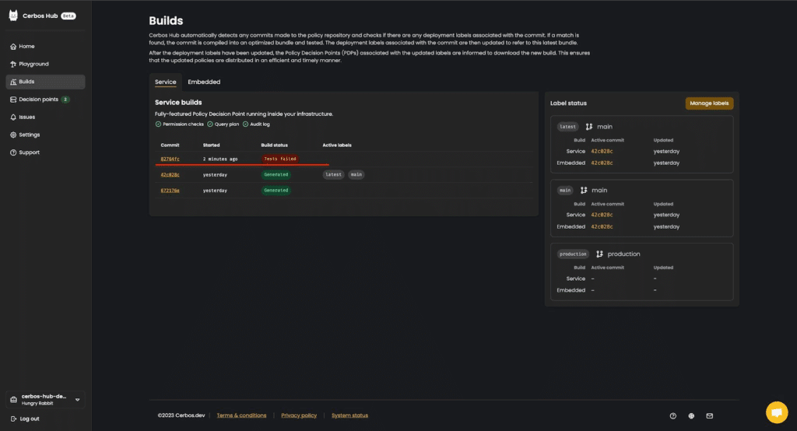Click the Tests failed status badge
This screenshot has width=797, height=431.
[x=280, y=159]
